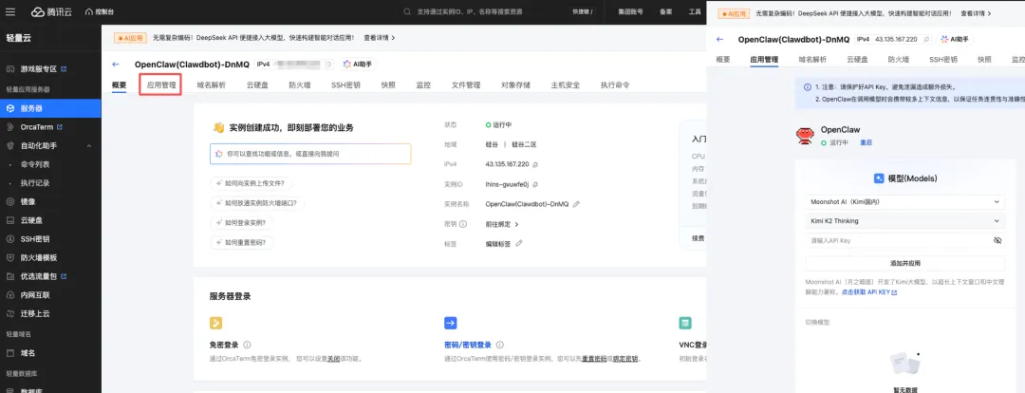Open the 防火墙 tab in left panel
This screenshot has height=393, width=1025.
point(299,85)
